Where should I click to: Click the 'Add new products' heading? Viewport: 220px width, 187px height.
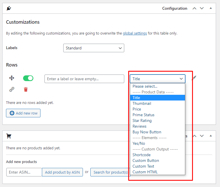pos(21,162)
